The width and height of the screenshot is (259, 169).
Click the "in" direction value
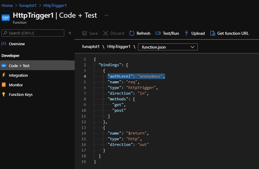pos(142,93)
